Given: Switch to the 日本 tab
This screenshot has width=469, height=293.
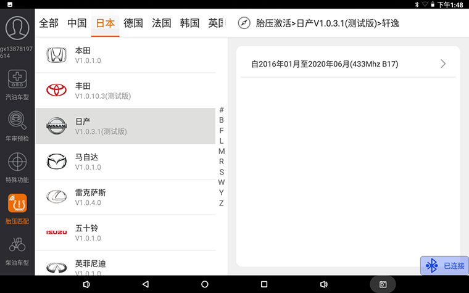Looking at the screenshot, I should click(x=106, y=23).
